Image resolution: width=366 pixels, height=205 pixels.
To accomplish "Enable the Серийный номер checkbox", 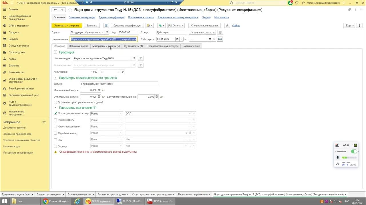I will coord(55,133).
